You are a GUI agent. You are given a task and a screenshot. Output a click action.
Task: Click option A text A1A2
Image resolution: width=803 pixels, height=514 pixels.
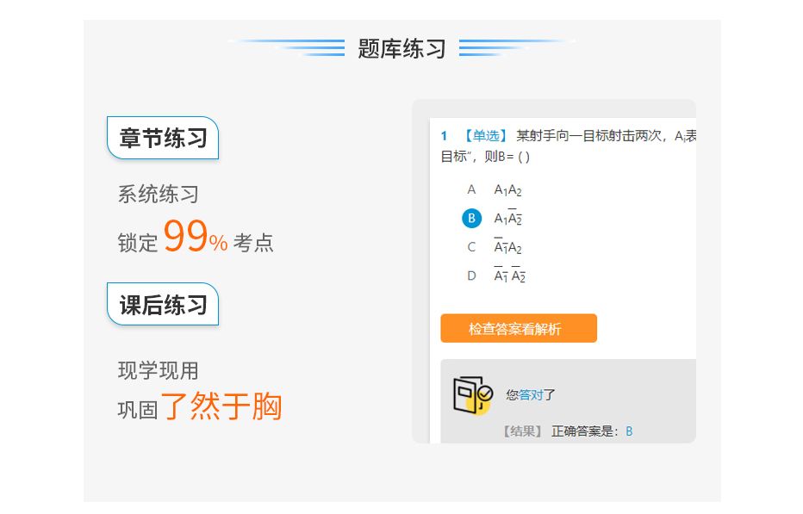point(507,190)
